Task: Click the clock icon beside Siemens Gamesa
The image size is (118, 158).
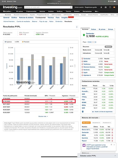Action: 82,67
